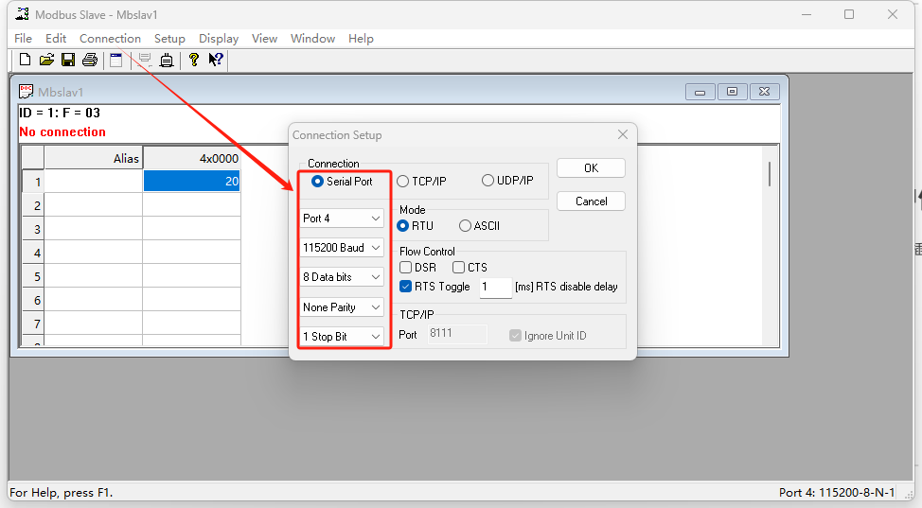Viewport: 922px width, 508px height.
Task: Open the Port 4 dropdown
Action: [343, 219]
